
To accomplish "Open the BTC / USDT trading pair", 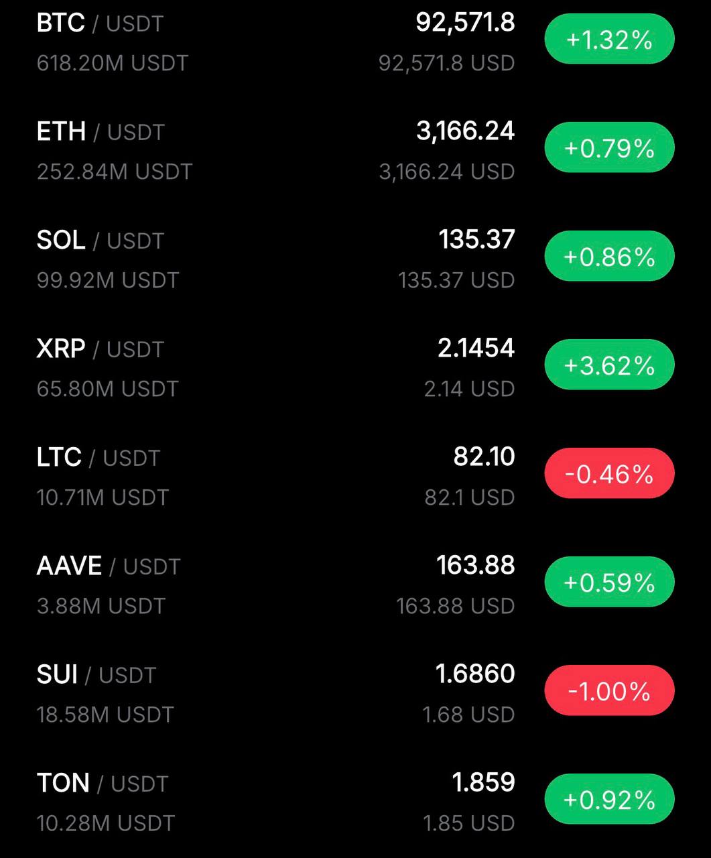I will (100, 23).
